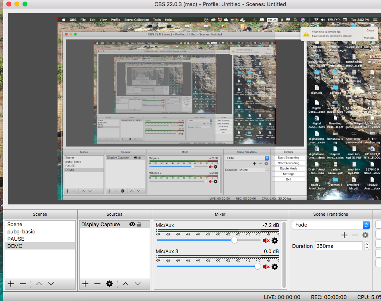Click File in the preview's top menu bar
The height and width of the screenshot is (301, 381).
pyautogui.click(x=83, y=20)
